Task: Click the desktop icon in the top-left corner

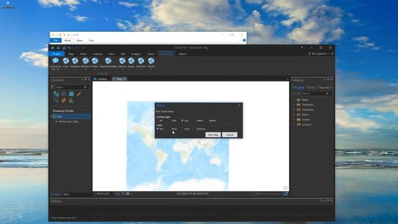Action: [x=7, y=5]
